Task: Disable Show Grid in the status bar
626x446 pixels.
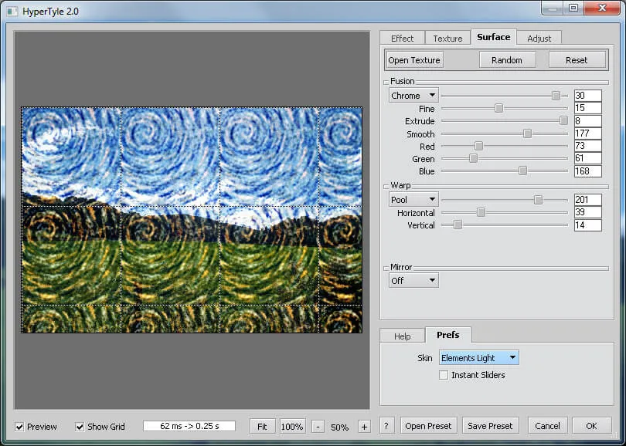Action: [80, 426]
